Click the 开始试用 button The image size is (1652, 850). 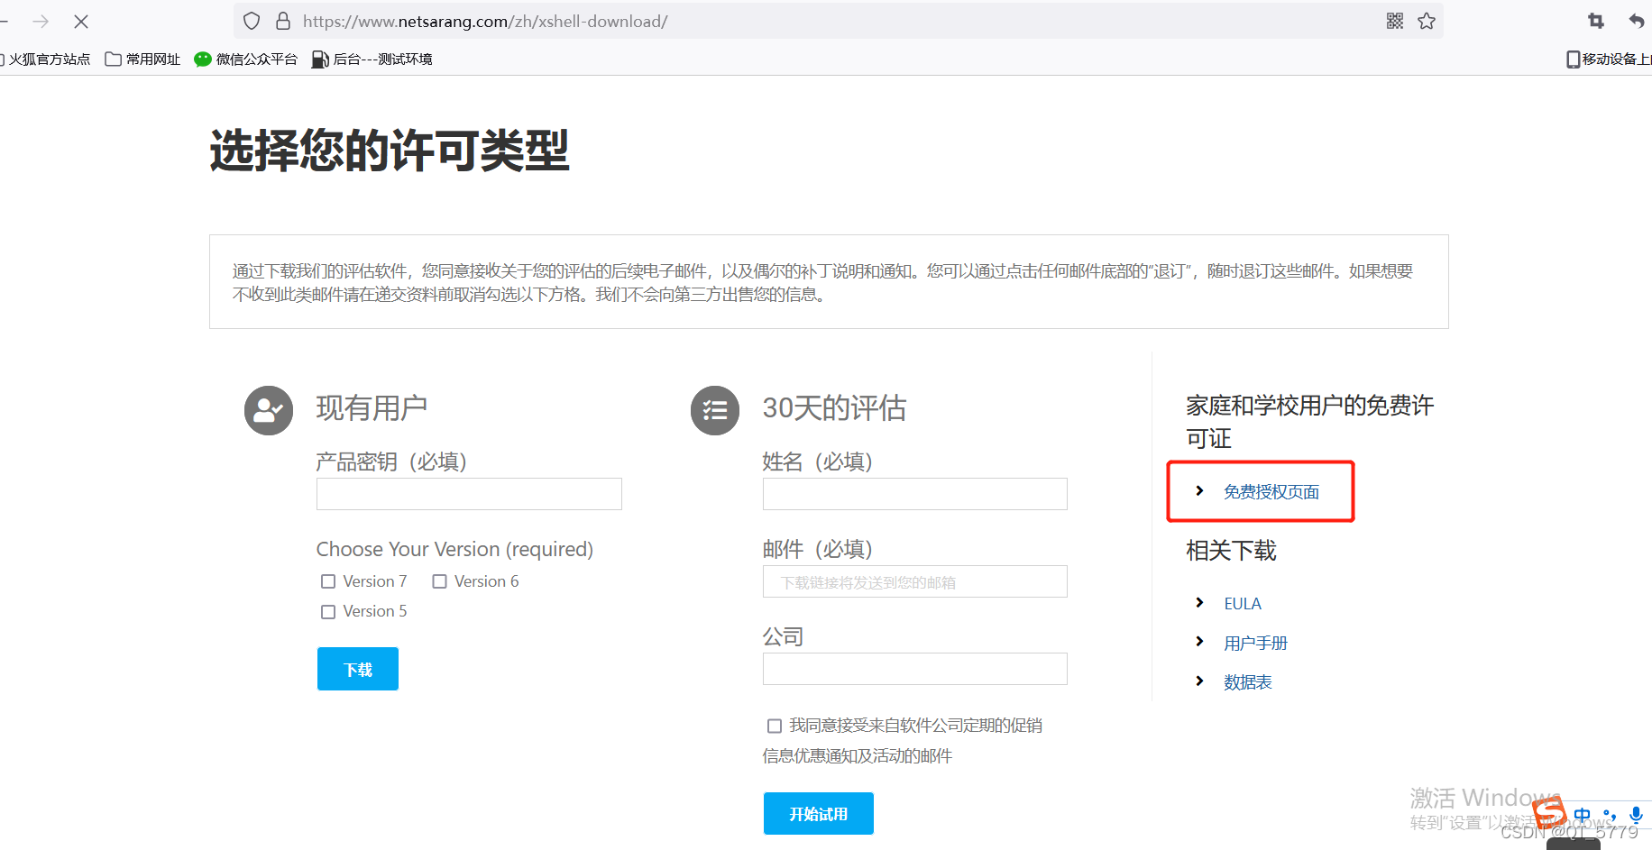[x=819, y=813]
